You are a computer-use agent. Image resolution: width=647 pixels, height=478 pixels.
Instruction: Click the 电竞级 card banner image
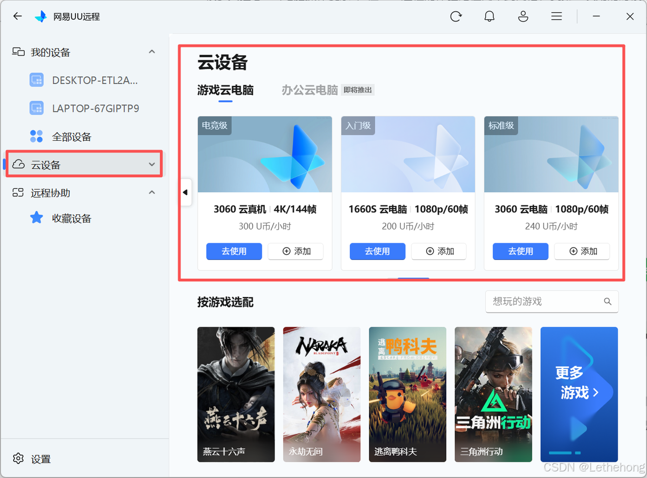(265, 154)
